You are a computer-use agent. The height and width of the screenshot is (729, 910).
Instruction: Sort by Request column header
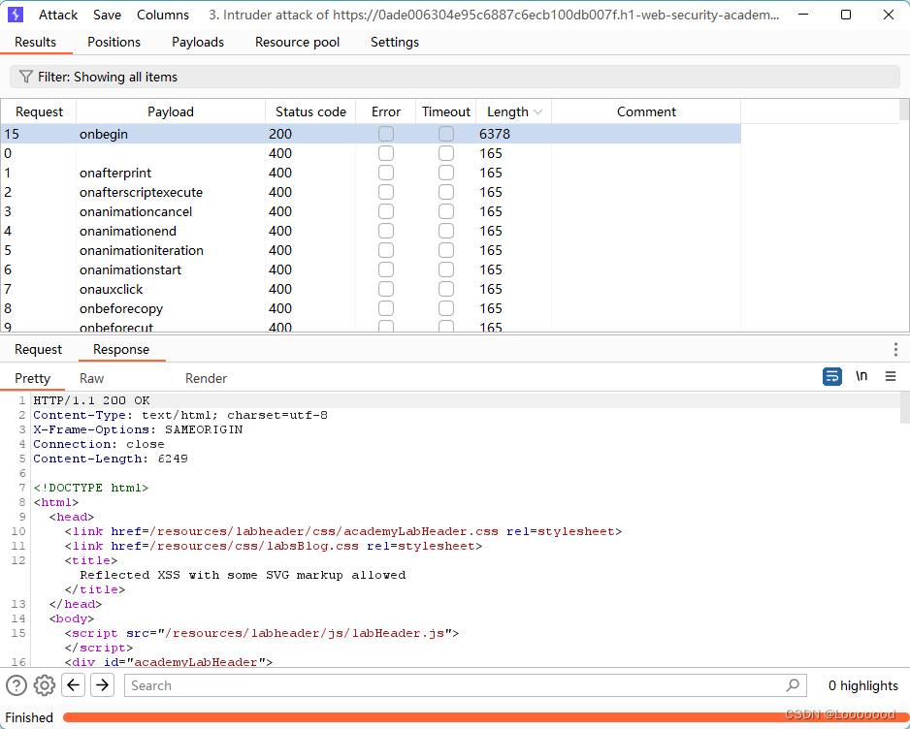39,111
